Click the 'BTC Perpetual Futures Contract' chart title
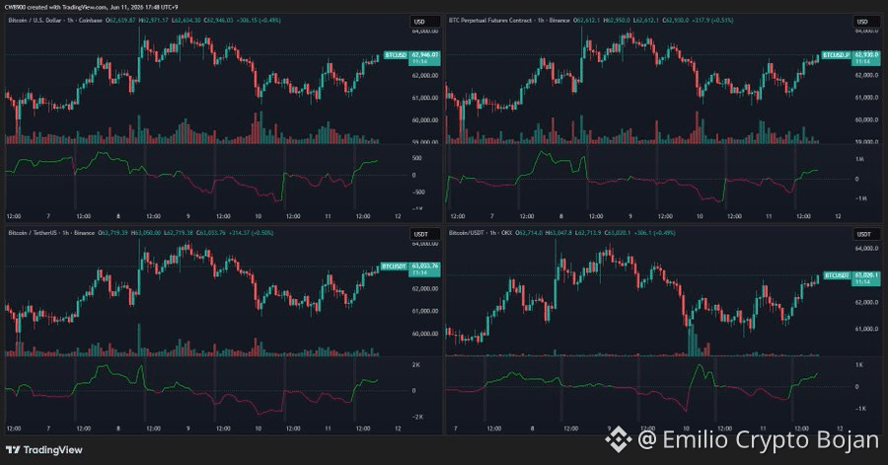Image resolution: width=888 pixels, height=465 pixels. [x=489, y=21]
